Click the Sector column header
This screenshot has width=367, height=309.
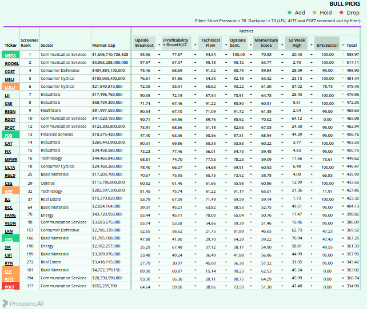(47, 45)
